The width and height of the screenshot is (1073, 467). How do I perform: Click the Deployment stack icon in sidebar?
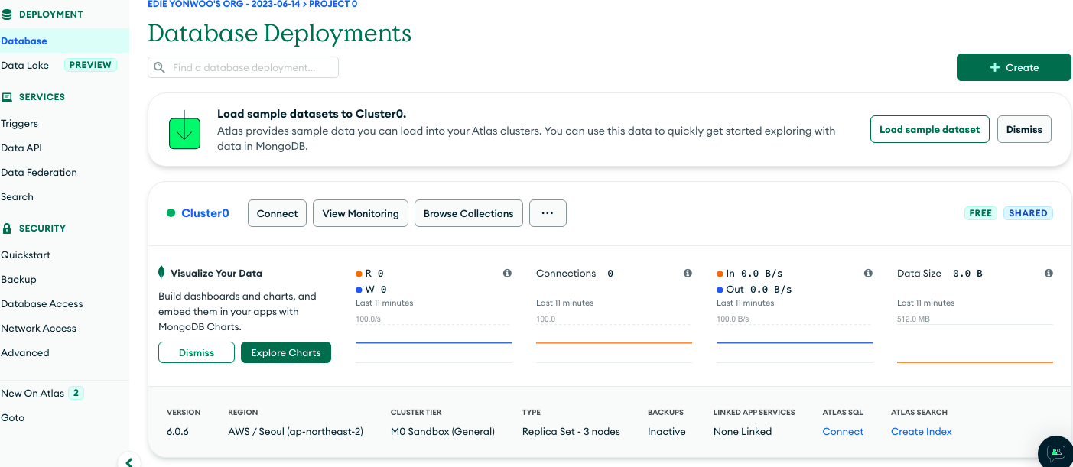pyautogui.click(x=7, y=15)
